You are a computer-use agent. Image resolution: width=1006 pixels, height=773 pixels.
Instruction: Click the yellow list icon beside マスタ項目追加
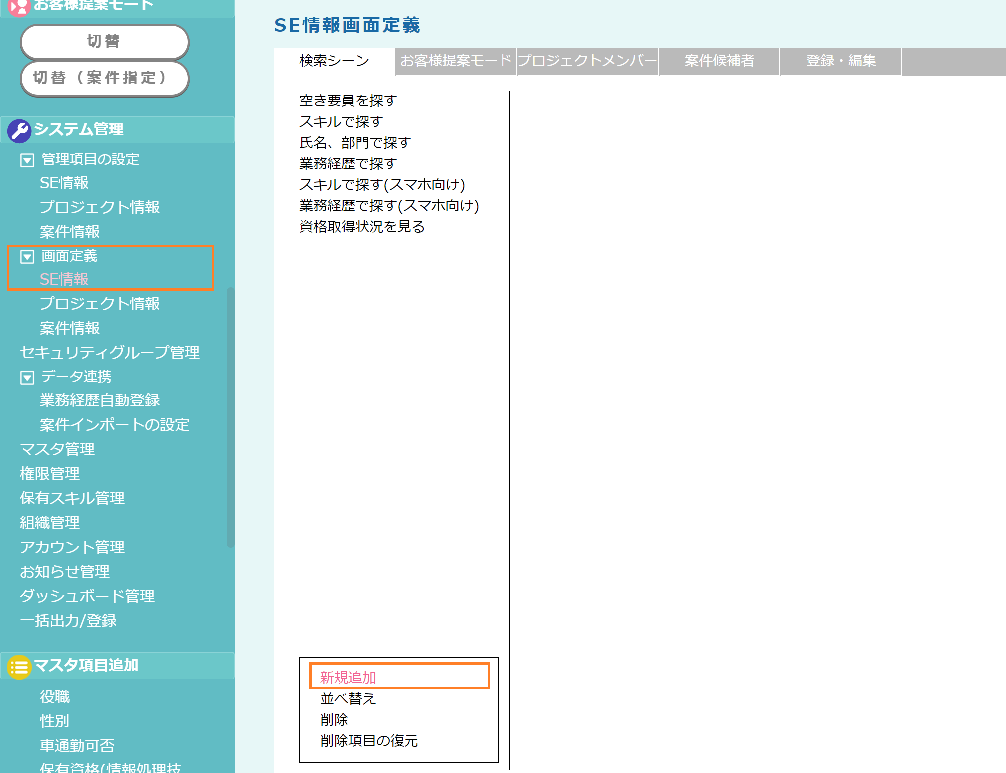click(19, 666)
